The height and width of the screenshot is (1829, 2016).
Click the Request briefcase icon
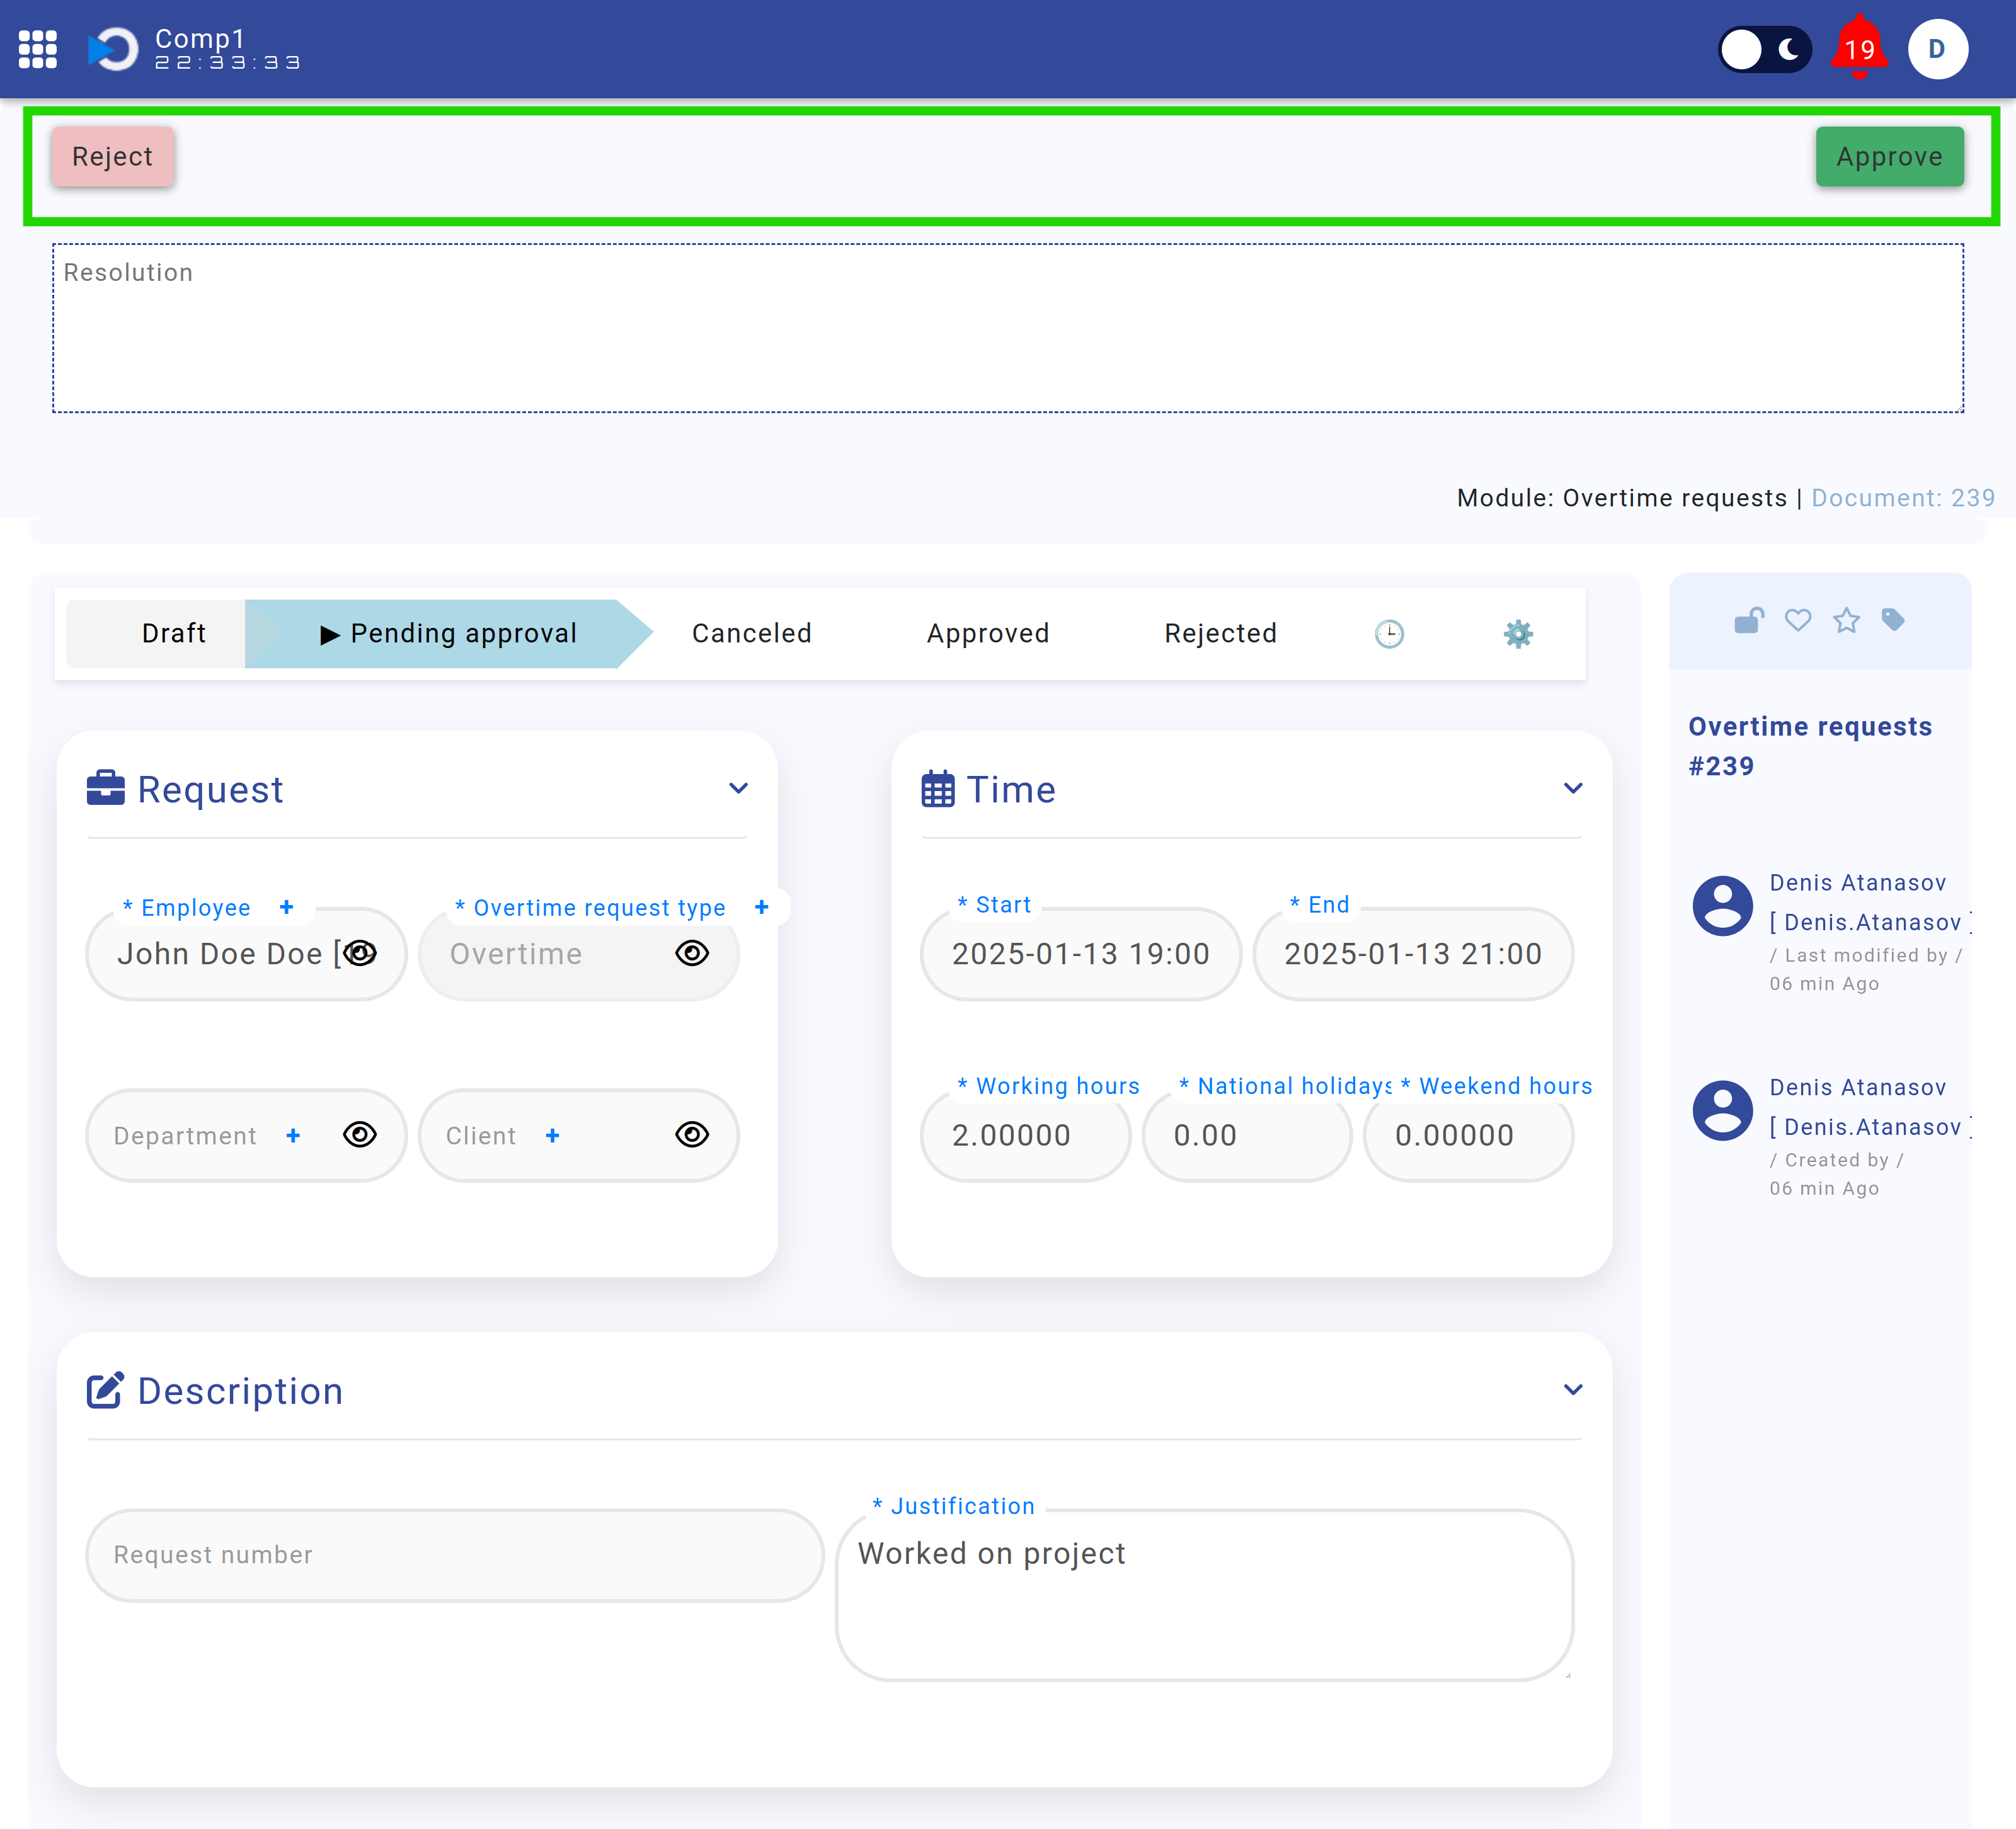pos(106,789)
